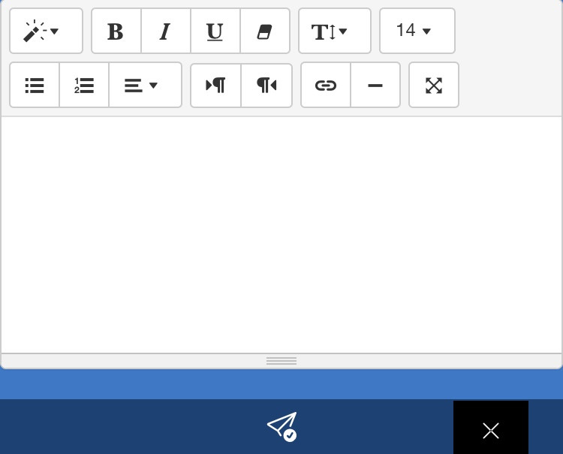Toggle italic formatting
The image size is (563, 454).
(165, 32)
